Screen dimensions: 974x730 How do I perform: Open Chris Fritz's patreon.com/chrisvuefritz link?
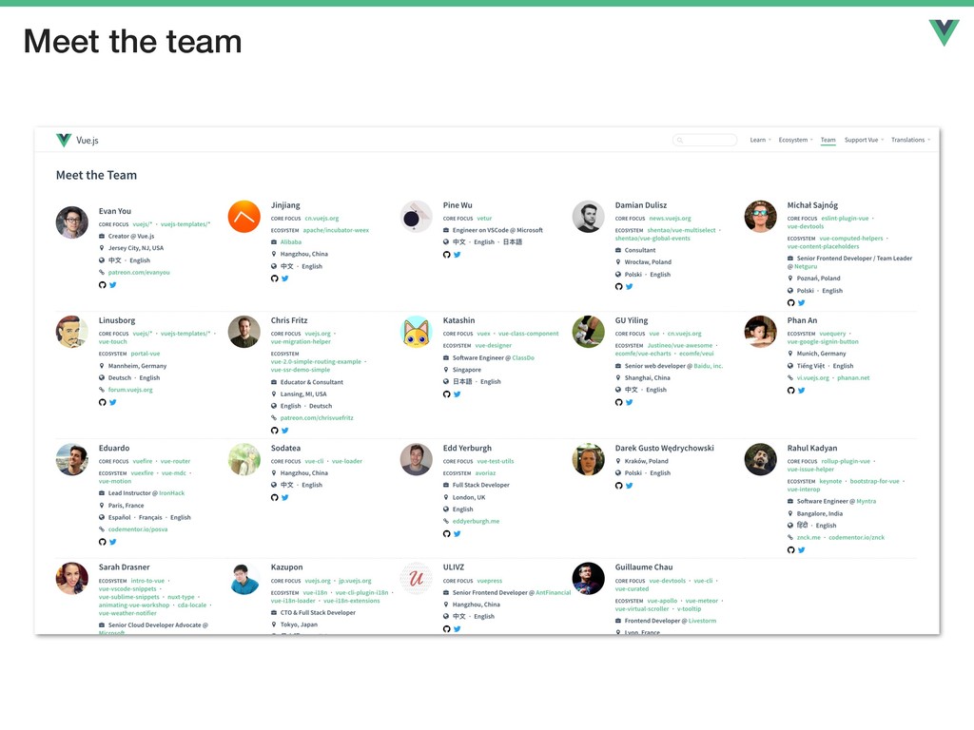click(317, 418)
